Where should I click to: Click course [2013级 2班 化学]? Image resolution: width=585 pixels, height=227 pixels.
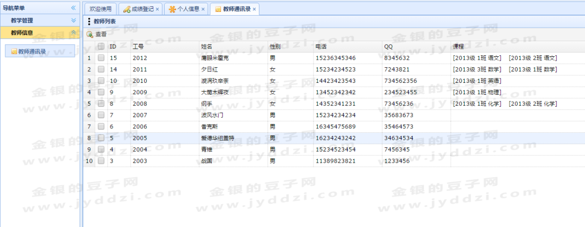(533, 104)
